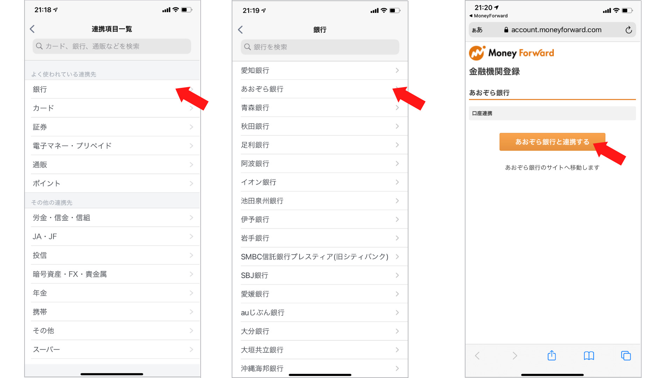
Task: Tap the ぁあ text size button
Action: (477, 30)
